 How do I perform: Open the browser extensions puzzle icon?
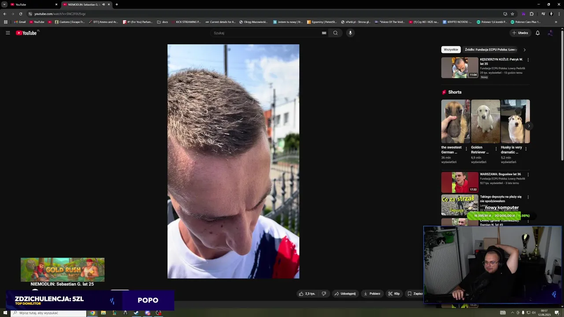[531, 14]
